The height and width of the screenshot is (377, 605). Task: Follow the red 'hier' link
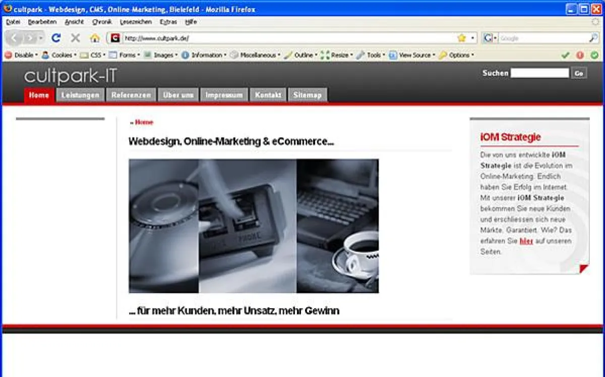click(526, 241)
